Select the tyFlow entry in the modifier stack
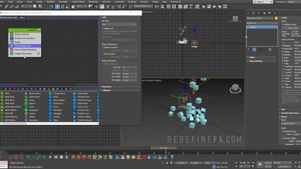The width and height of the screenshot is (301, 169). pos(262,27)
